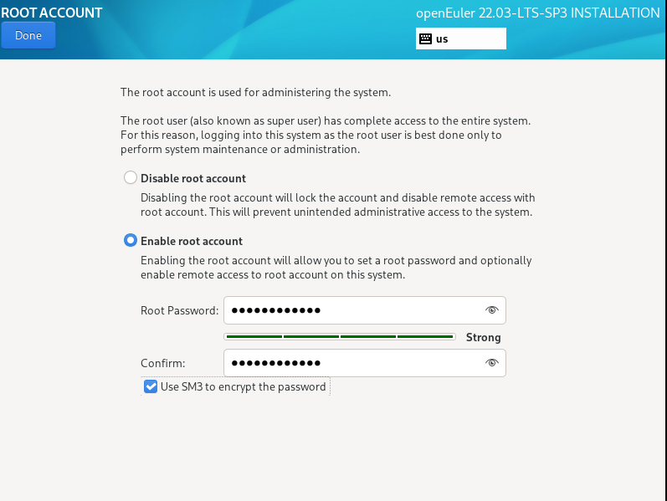The width and height of the screenshot is (667, 501).
Task: Click the green password strength bar
Action: [x=340, y=337]
